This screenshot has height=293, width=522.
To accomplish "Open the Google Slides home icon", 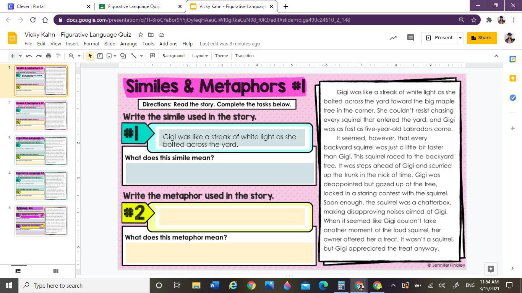I will pos(12,38).
